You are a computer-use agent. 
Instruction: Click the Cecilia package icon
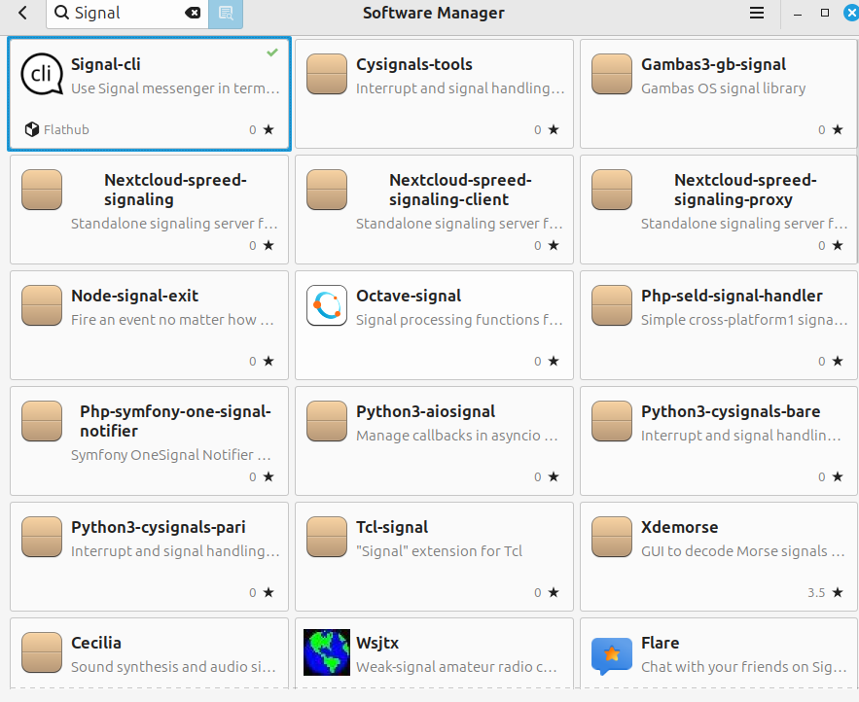(x=42, y=652)
